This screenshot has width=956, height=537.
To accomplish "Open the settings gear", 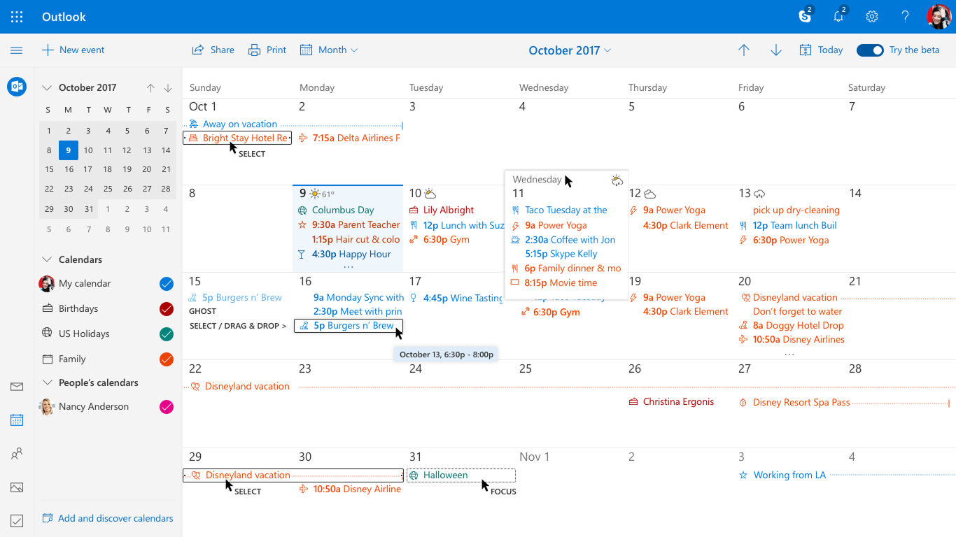I will click(x=872, y=17).
